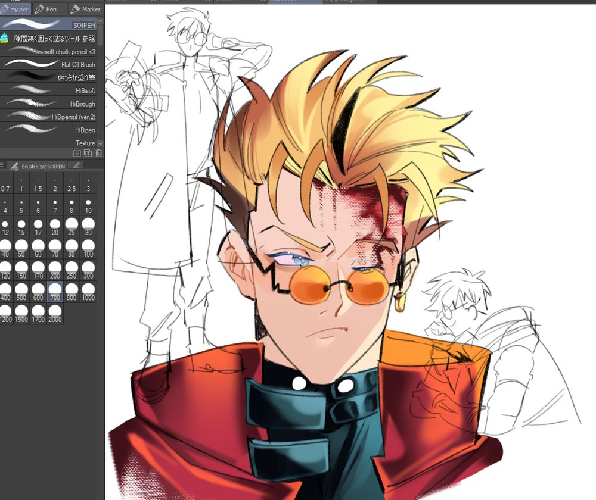The height and width of the screenshot is (500, 596).
Task: Select the 100 brush size preset
Action: pyautogui.click(x=88, y=248)
